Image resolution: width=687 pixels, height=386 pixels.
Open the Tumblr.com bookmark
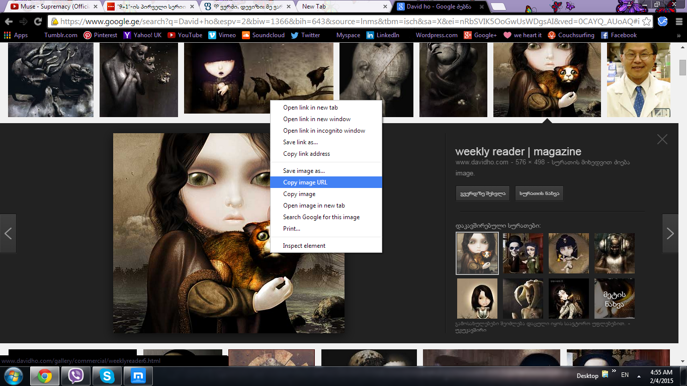61,35
